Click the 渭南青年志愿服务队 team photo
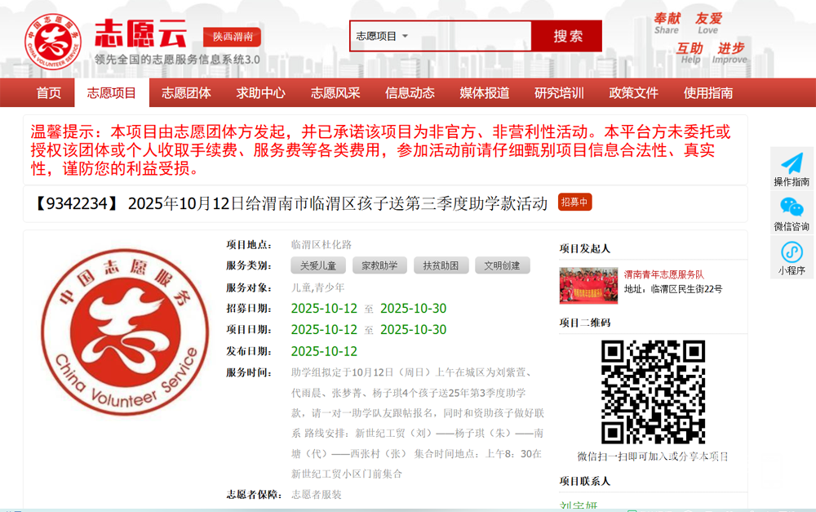The height and width of the screenshot is (512, 816). 588,285
